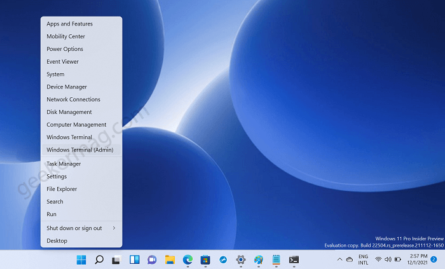
Task: Launch Teams Chat from taskbar
Action: (152, 259)
